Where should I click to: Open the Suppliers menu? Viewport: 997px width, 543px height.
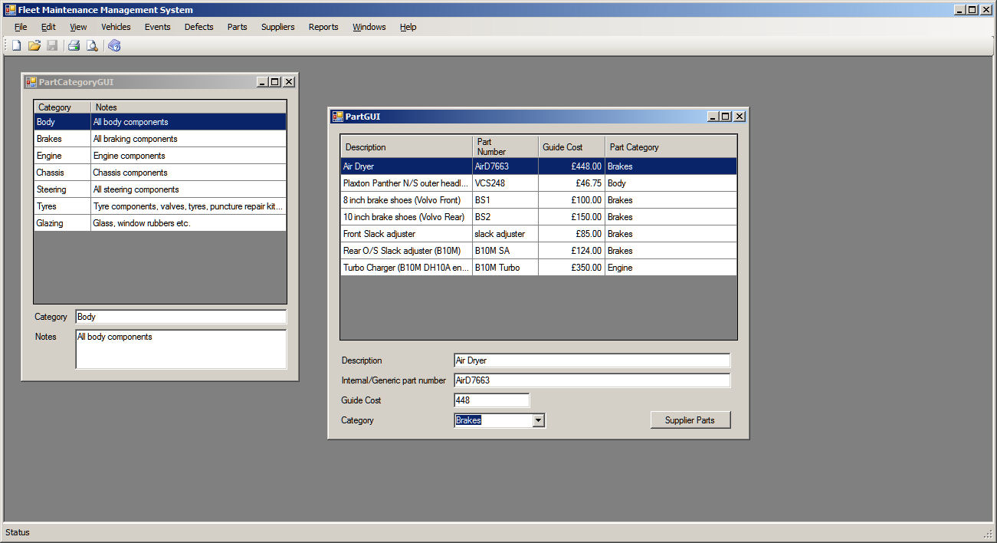pos(277,27)
